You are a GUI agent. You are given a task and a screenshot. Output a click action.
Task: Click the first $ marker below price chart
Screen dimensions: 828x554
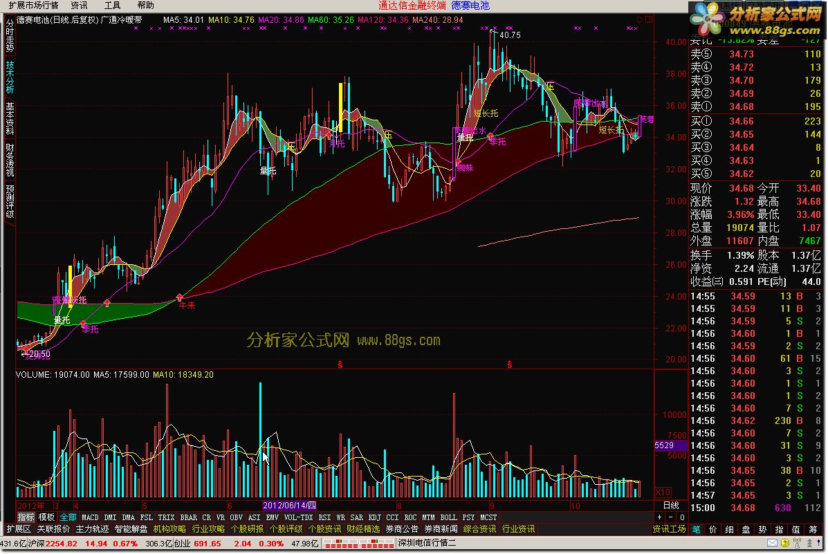(x=340, y=364)
